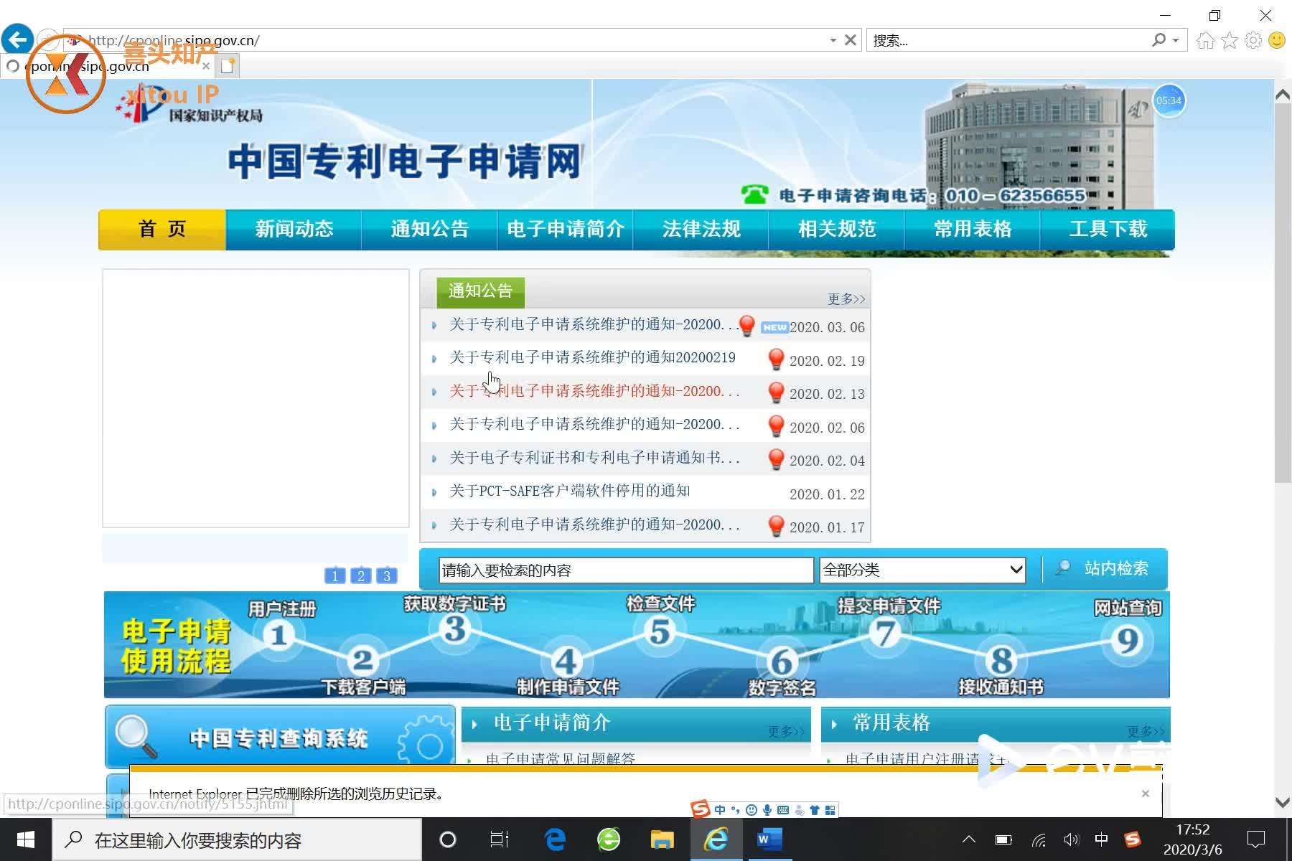Click 更多>> in 电子申请简介 section
The width and height of the screenshot is (1292, 861).
tap(786, 732)
